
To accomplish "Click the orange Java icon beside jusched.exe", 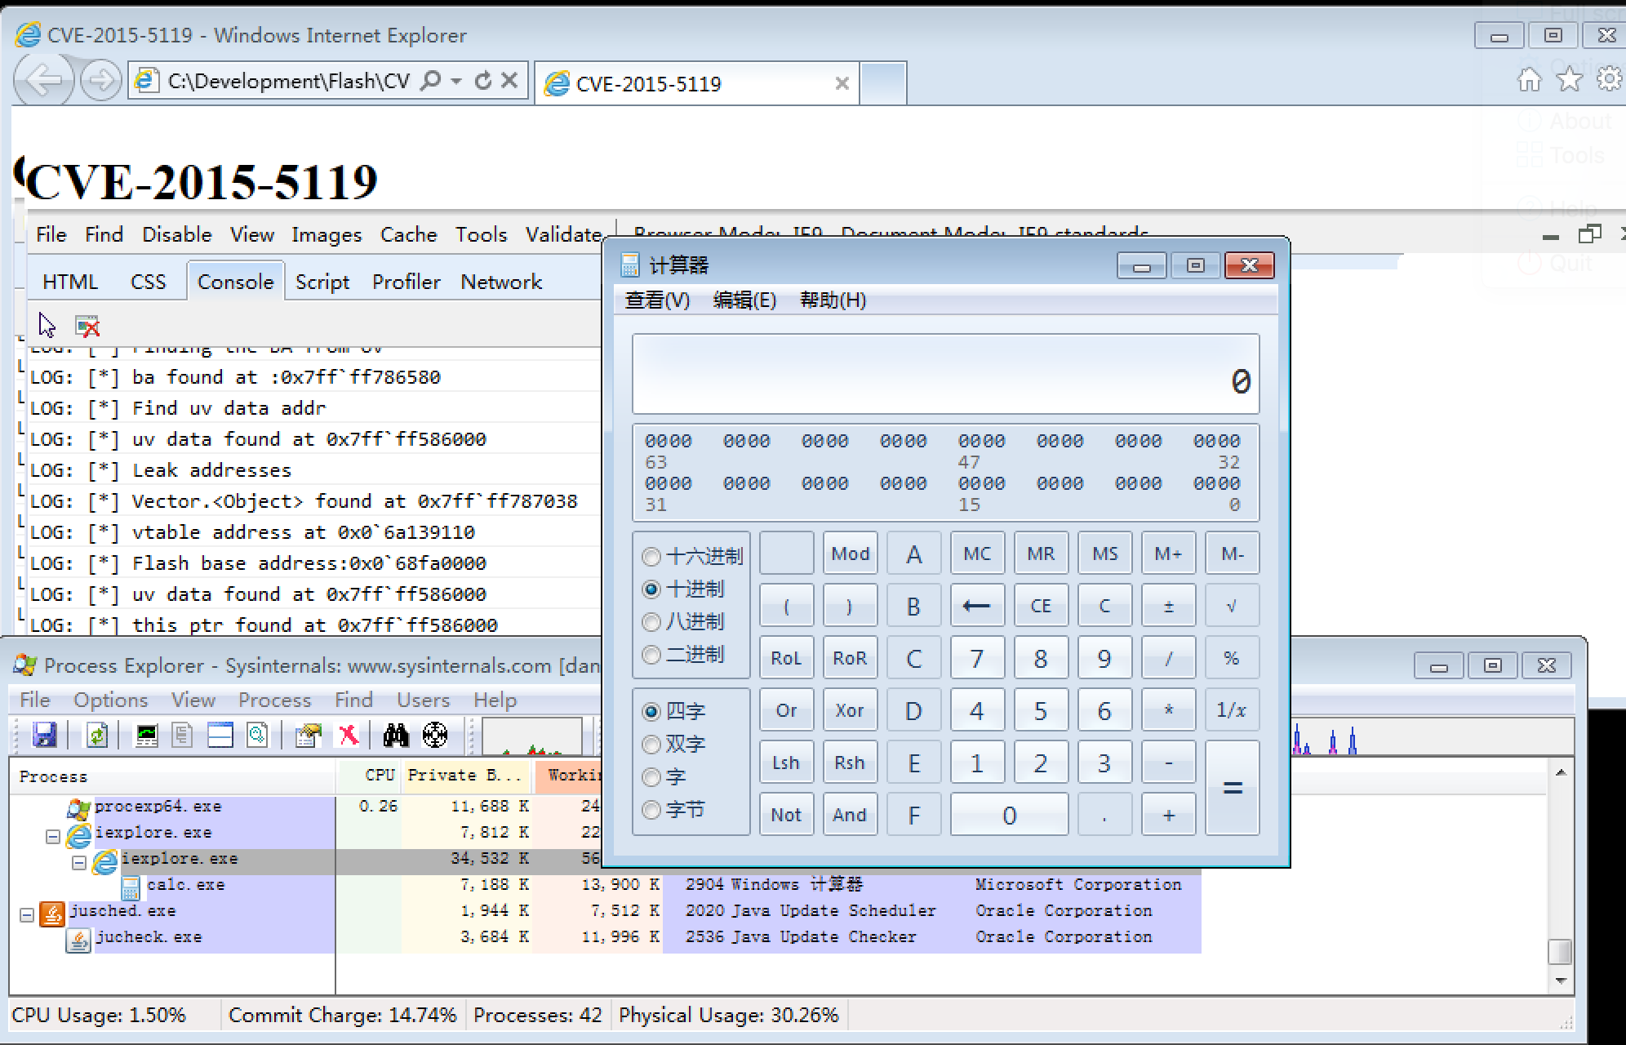I will click(x=52, y=914).
